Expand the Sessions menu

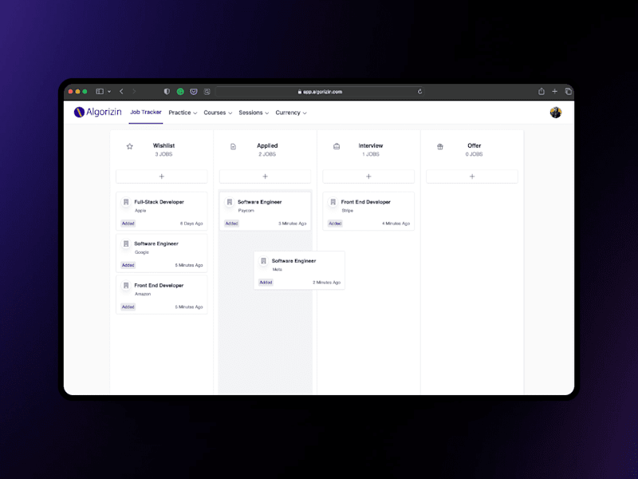tap(254, 113)
